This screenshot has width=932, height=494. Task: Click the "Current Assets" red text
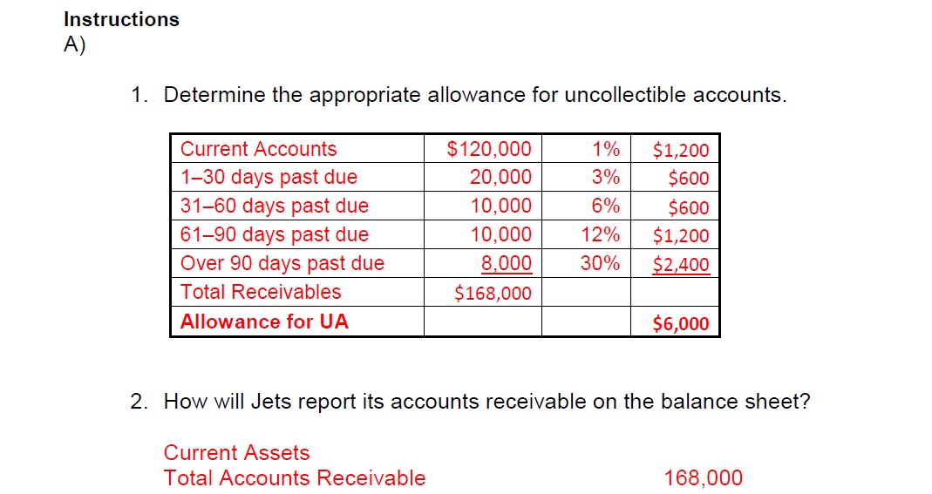point(236,453)
